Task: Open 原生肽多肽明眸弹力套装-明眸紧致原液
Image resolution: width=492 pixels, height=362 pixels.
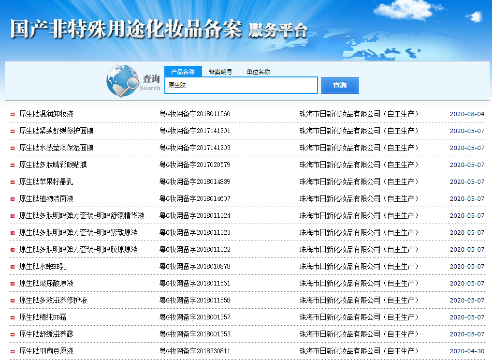Action: pyautogui.click(x=78, y=232)
